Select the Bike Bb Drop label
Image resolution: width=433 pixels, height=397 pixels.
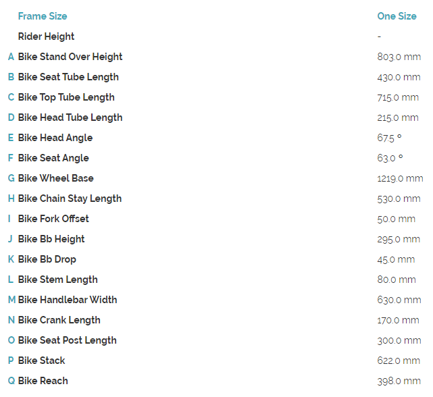coord(47,259)
